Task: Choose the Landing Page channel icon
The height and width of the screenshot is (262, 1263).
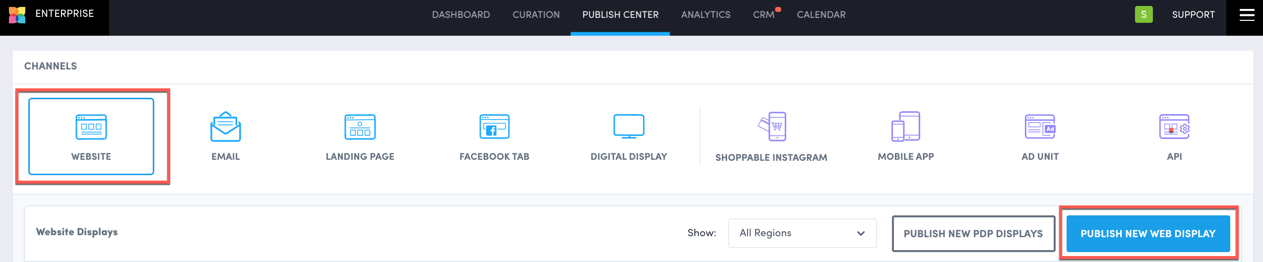Action: [x=360, y=127]
